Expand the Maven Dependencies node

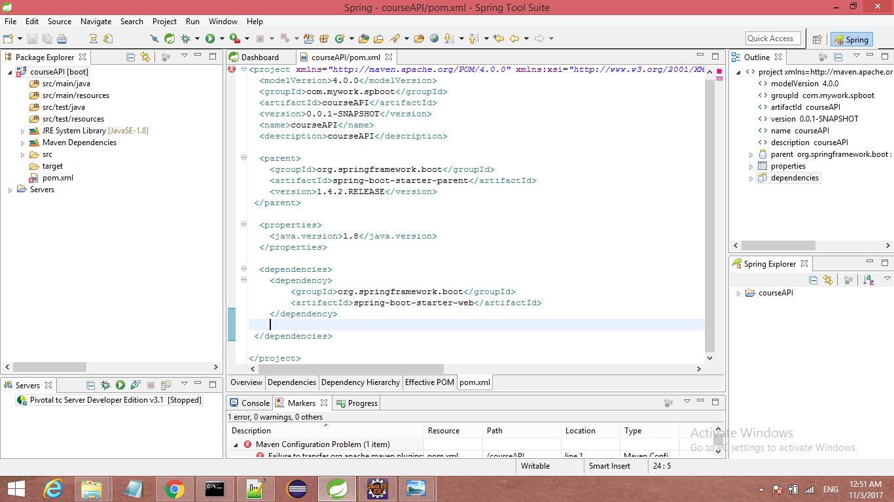coord(22,142)
